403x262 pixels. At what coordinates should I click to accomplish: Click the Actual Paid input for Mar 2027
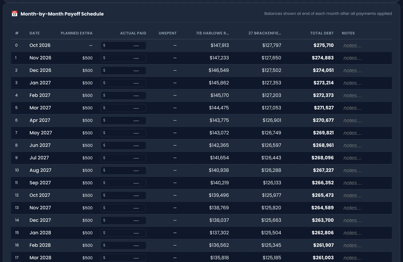coord(123,108)
